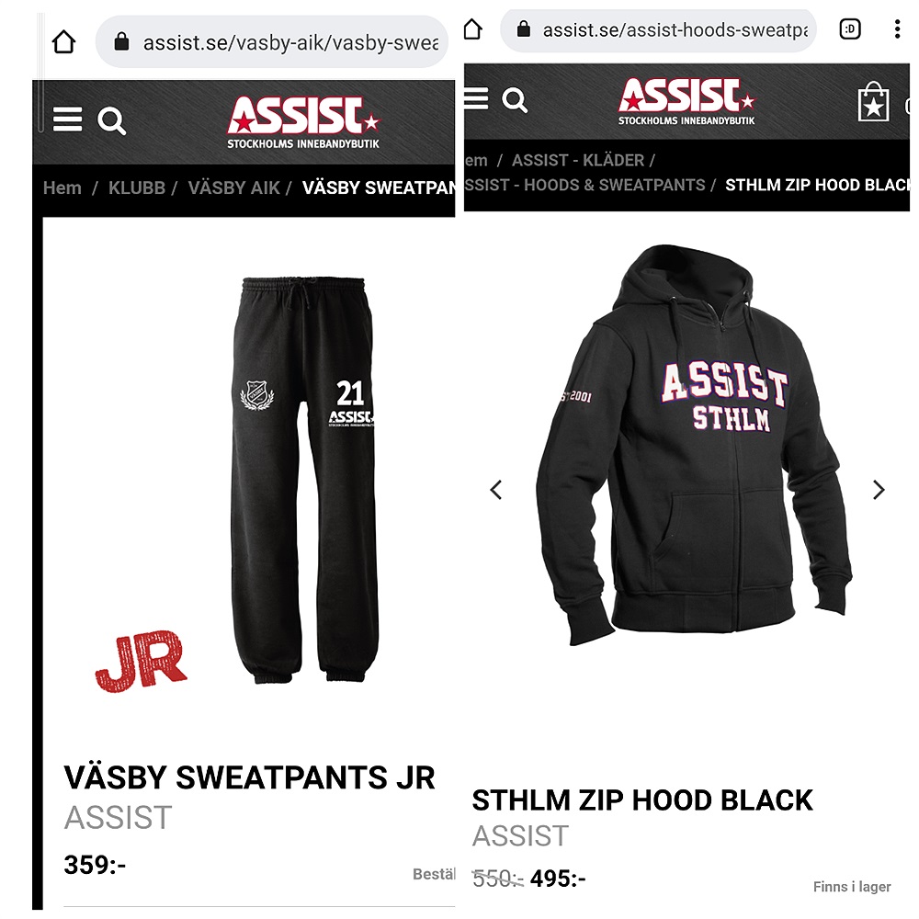Screen dimensions: 919x919
Task: Open hamburger menu on Väsby sweatpants page
Action: point(67,119)
